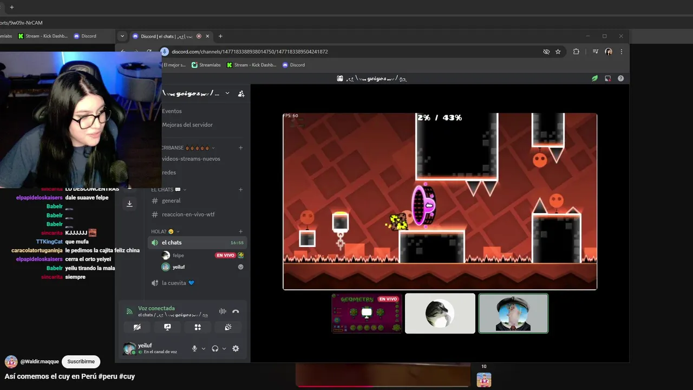Turn on camera in voice panel
The width and height of the screenshot is (693, 390).
click(137, 327)
